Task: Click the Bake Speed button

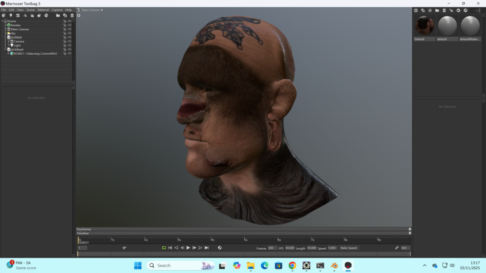Action: [x=349, y=248]
